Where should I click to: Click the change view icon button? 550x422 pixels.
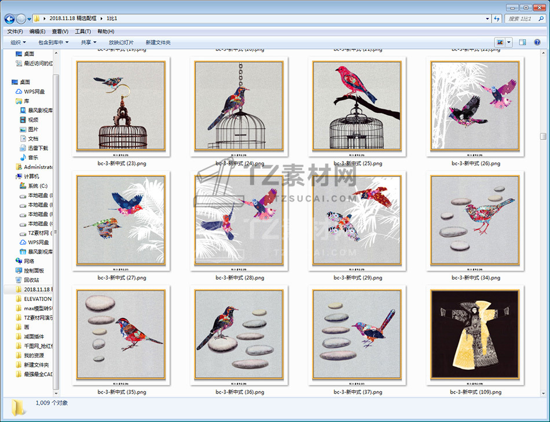click(500, 42)
